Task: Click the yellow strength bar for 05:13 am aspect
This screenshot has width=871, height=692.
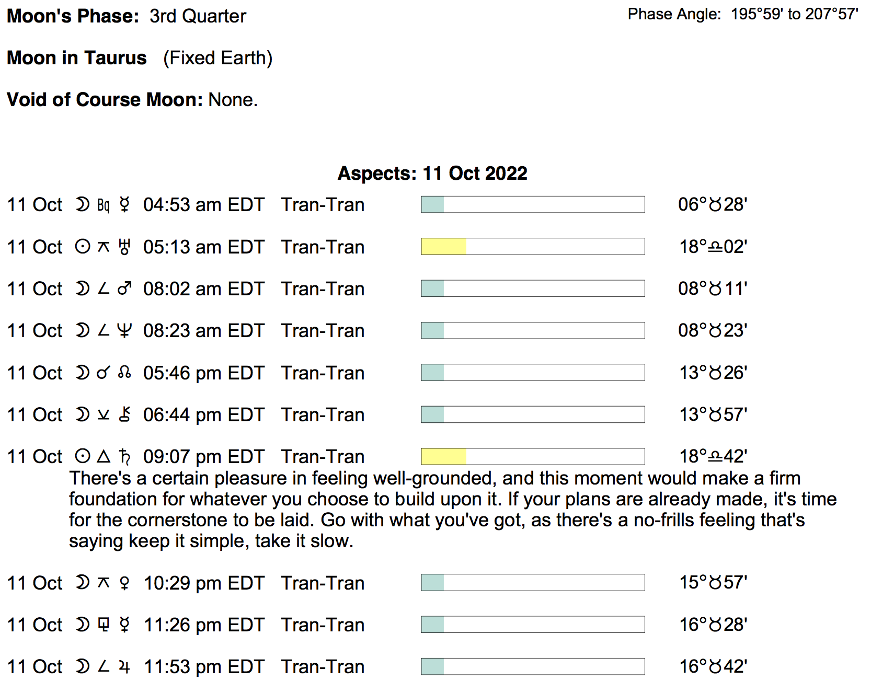Action: coord(444,247)
